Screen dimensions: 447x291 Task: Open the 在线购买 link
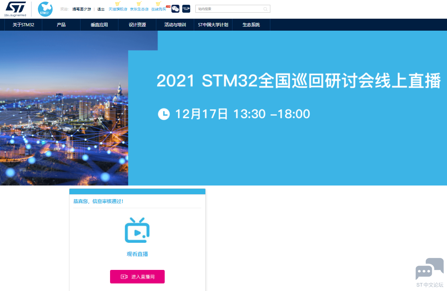(159, 9)
